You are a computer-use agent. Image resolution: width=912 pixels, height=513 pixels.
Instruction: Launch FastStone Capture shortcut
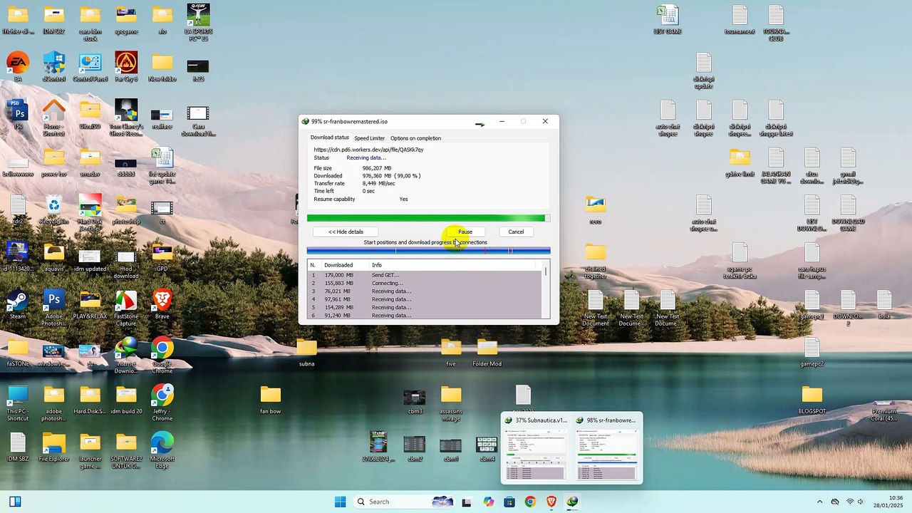coord(126,306)
